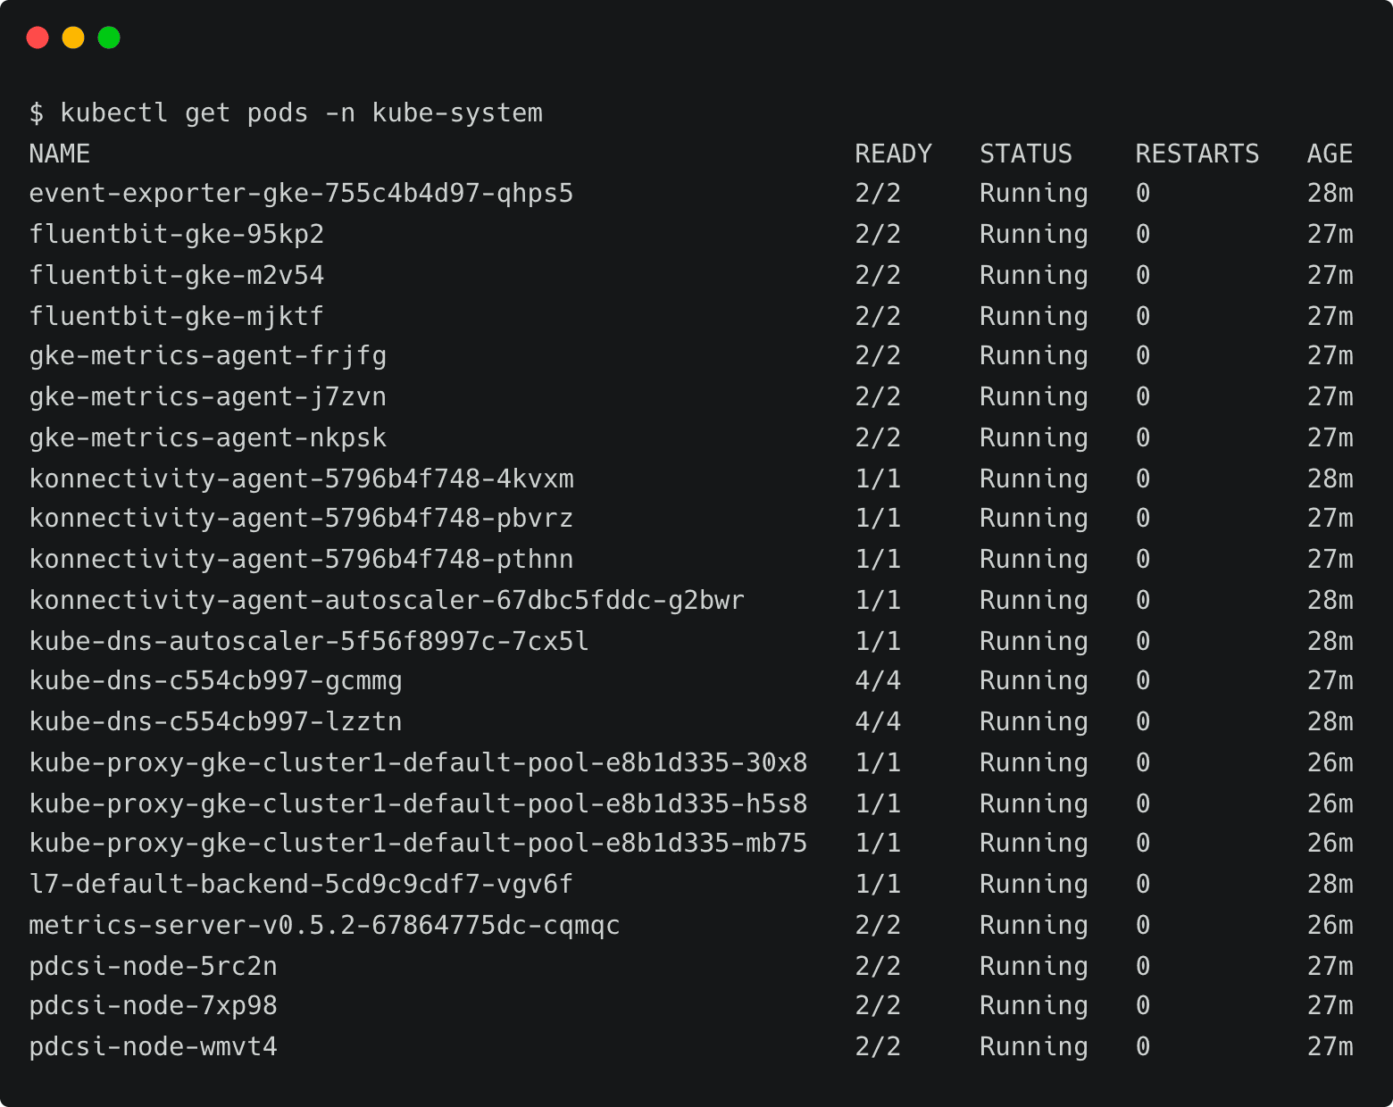
Task: Click the AGE column header
Action: [x=1330, y=154]
